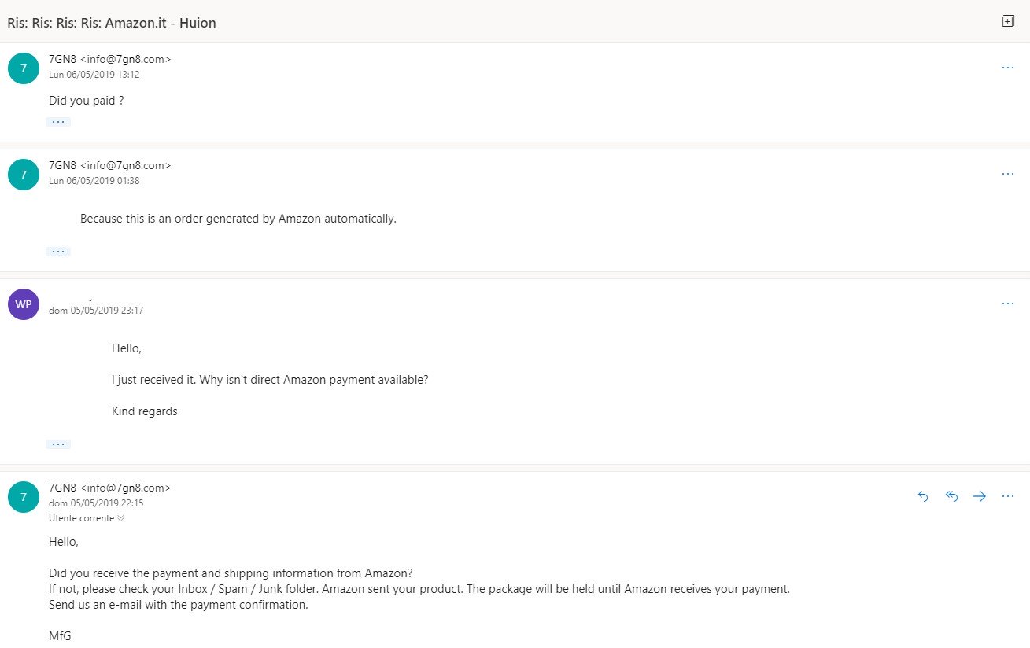The height and width of the screenshot is (648, 1030).
Task: Open more actions for "Did you paid ?" message
Action: 1008,68
